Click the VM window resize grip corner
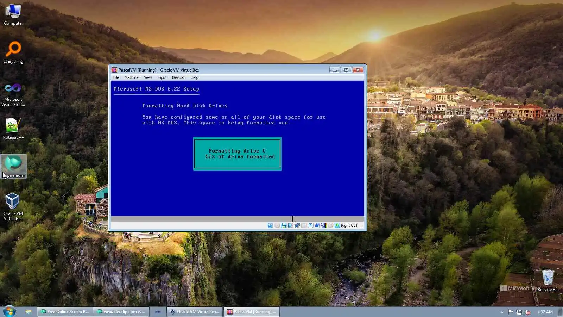 [x=362, y=227]
